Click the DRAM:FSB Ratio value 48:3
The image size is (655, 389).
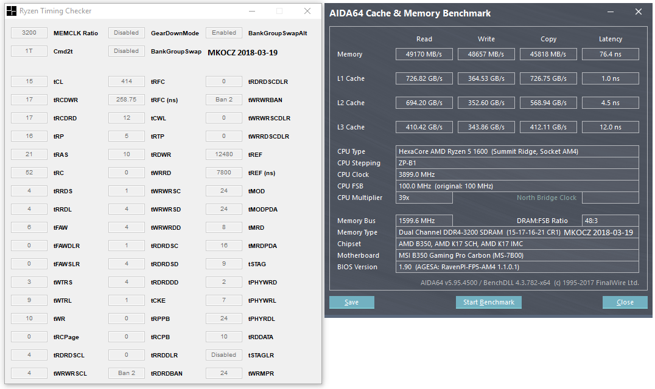pos(611,221)
